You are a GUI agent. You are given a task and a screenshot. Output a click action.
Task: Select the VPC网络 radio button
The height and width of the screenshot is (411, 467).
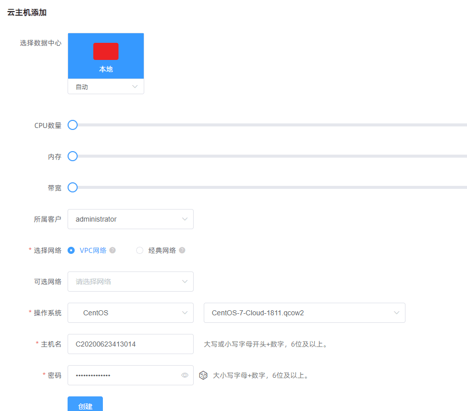point(71,250)
